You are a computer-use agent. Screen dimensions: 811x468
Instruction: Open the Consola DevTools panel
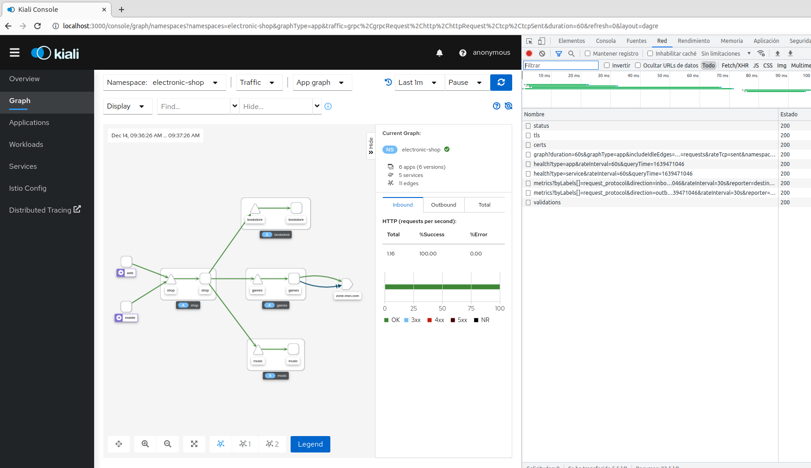[605, 41]
